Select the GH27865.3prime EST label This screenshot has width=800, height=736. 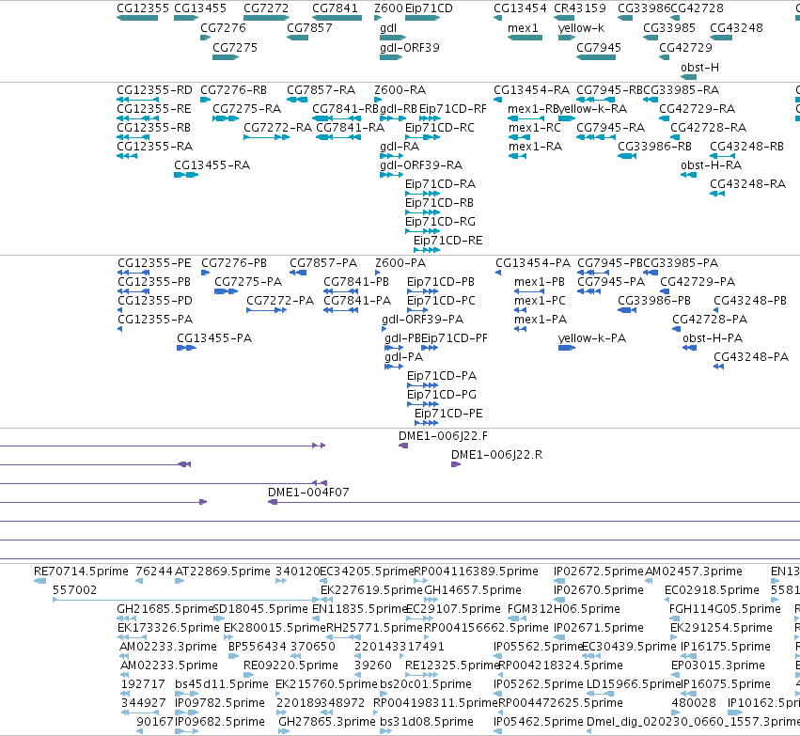click(x=327, y=722)
